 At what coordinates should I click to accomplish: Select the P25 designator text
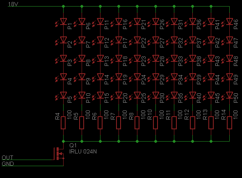click(144, 98)
